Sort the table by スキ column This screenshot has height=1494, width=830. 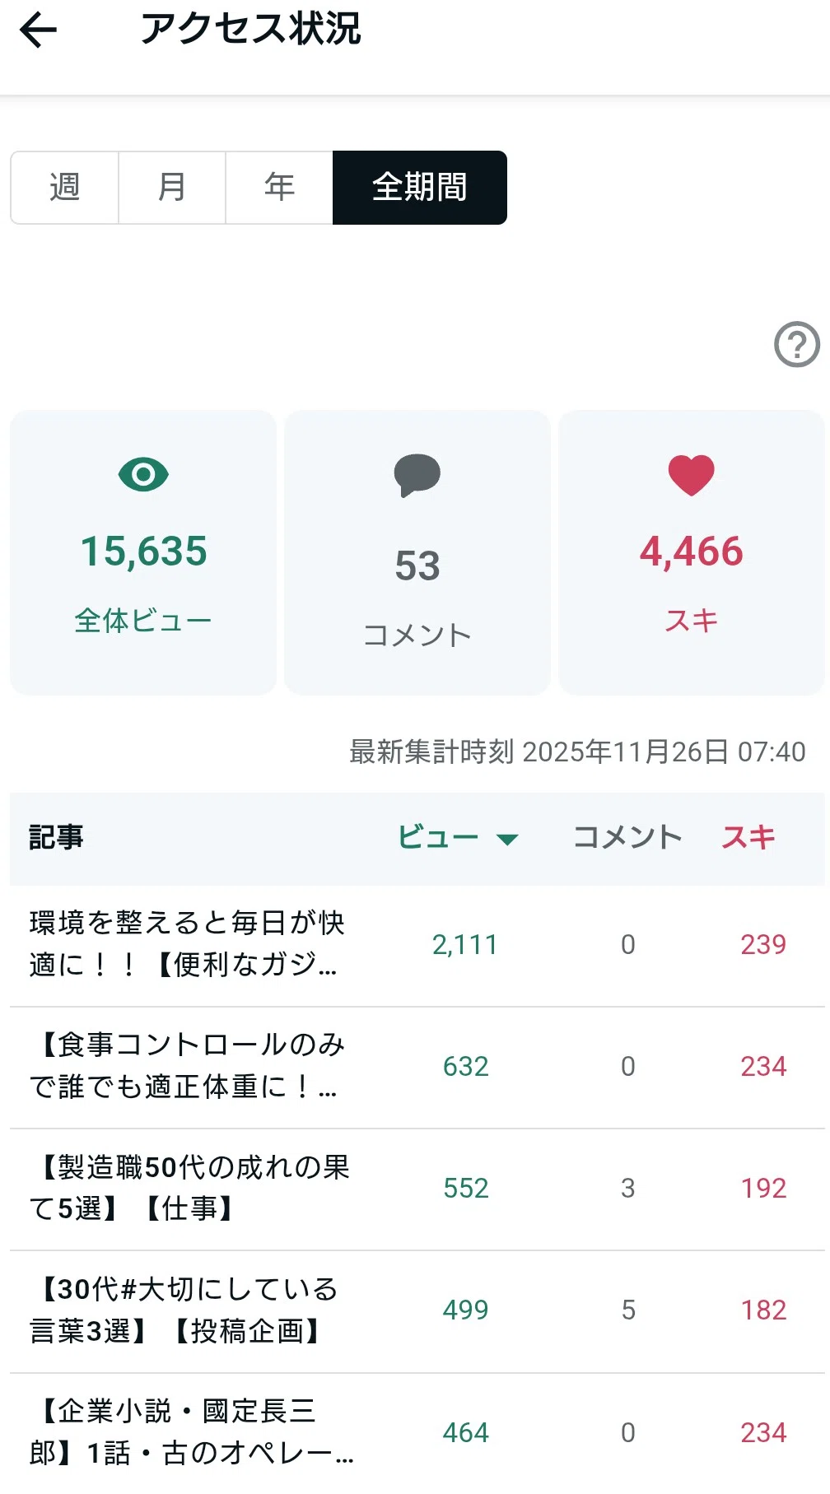coord(748,837)
